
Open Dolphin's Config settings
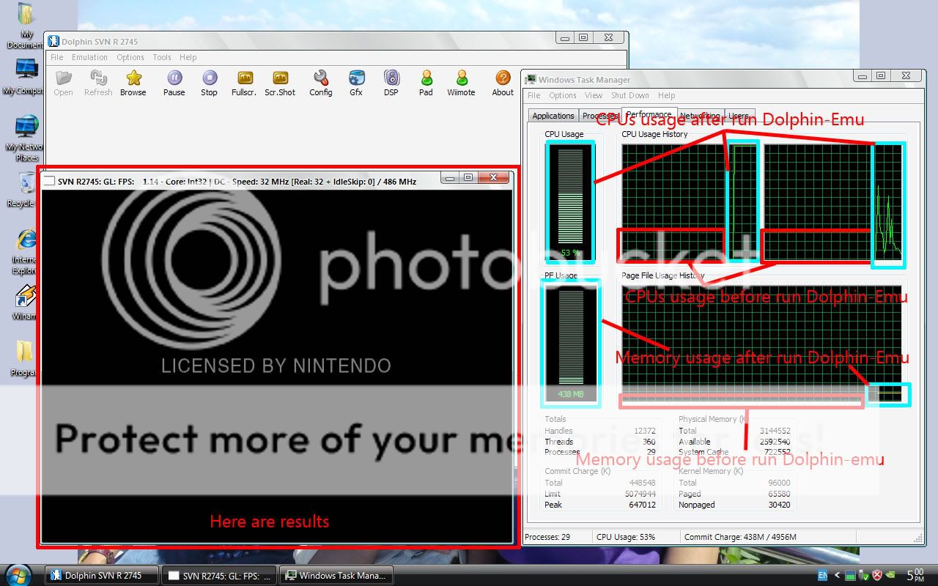(x=320, y=81)
